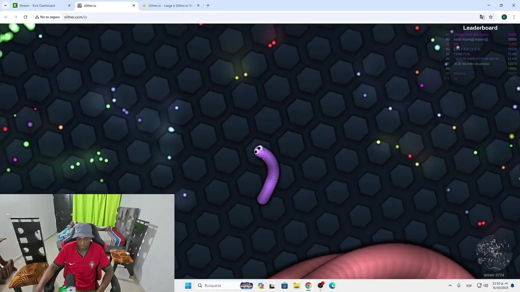Image resolution: width=520 pixels, height=292 pixels.
Task: Open the clock showing 11:10 p. m.
Action: tap(500, 286)
